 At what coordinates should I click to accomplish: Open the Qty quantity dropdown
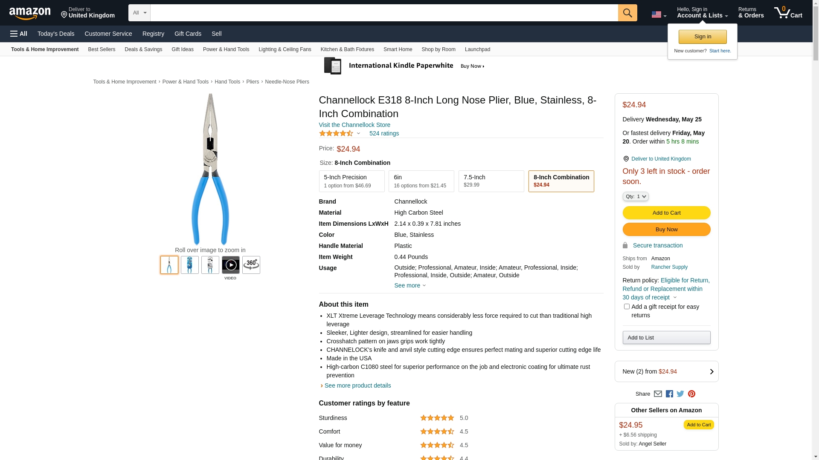(635, 196)
